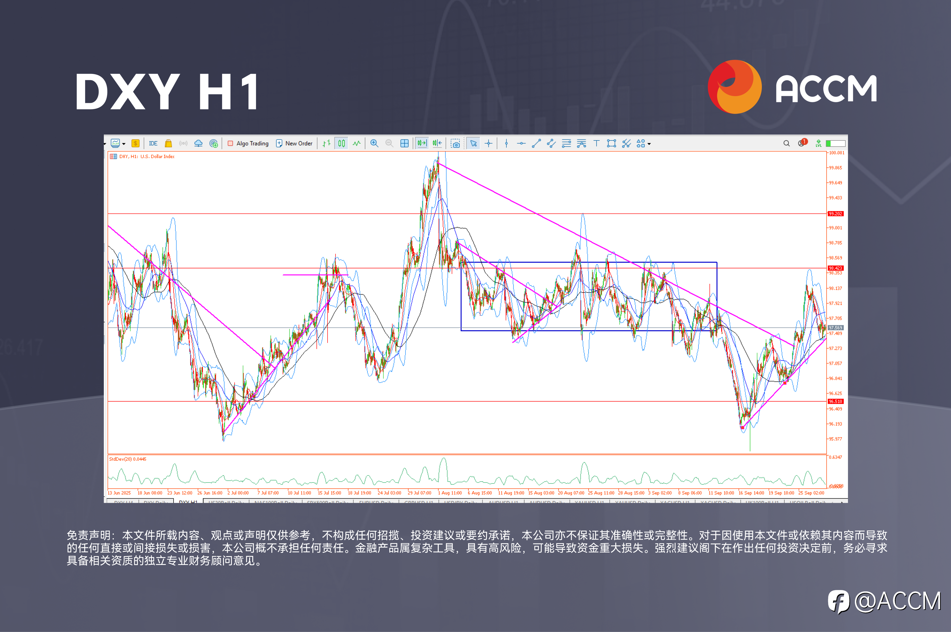Switch to candlestick chart mode

[x=342, y=144]
